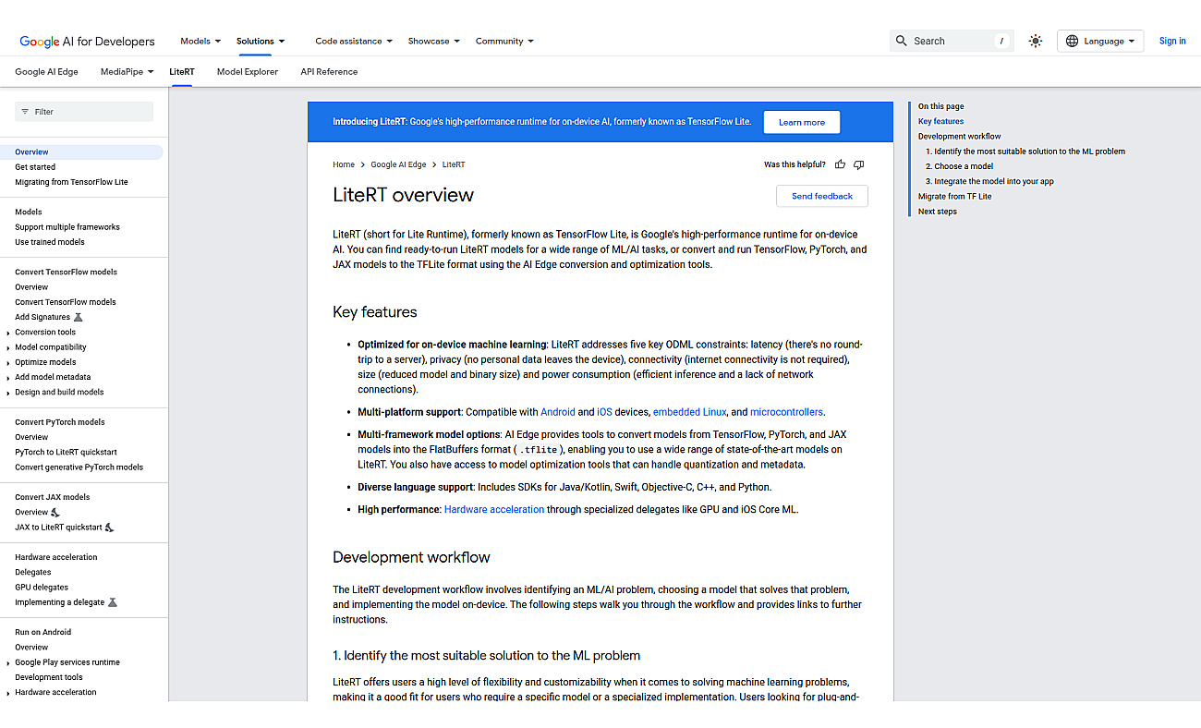This screenshot has height=728, width=1201.
Task: Select Overview at top of sidebar
Action: pyautogui.click(x=31, y=152)
